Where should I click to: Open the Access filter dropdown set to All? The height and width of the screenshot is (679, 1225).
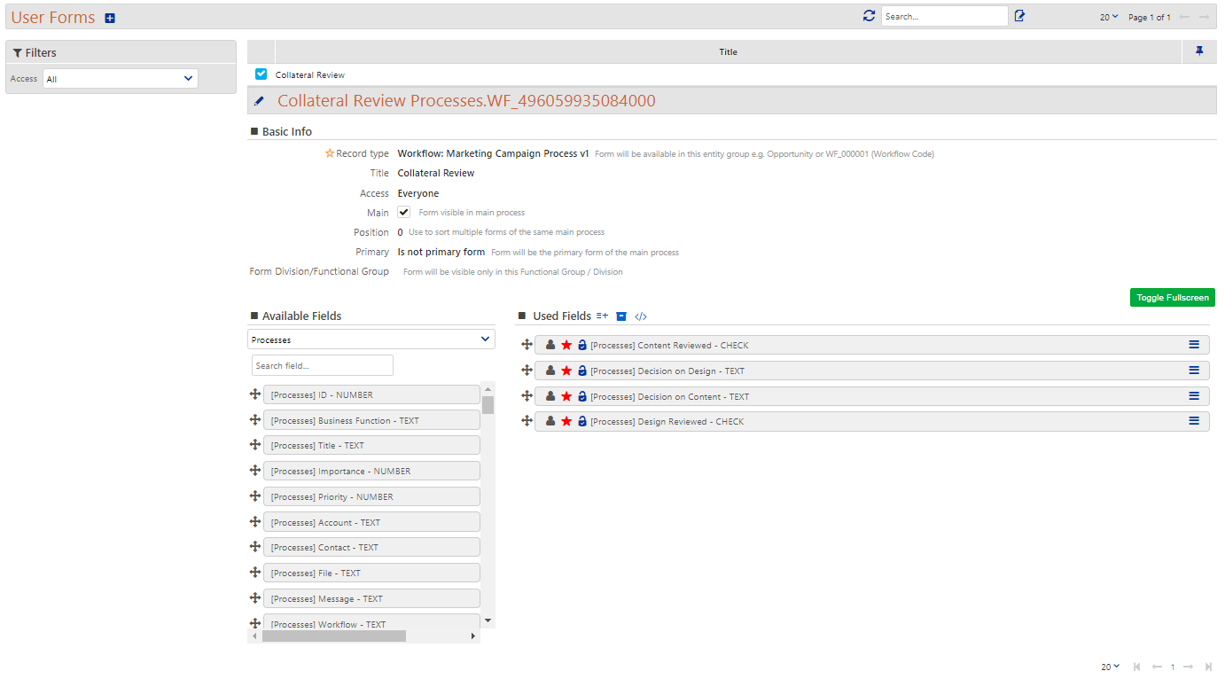coord(120,78)
